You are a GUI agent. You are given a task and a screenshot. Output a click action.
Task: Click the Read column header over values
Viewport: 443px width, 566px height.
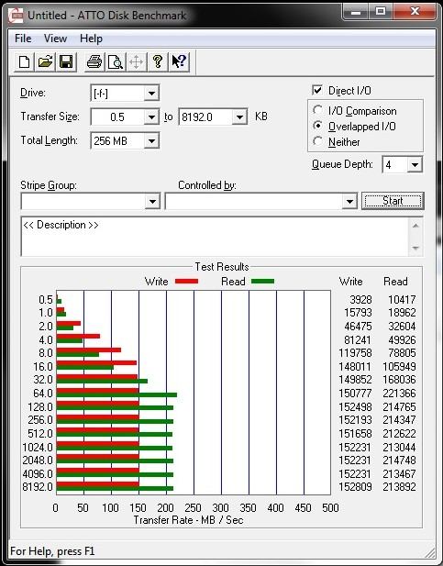(395, 282)
